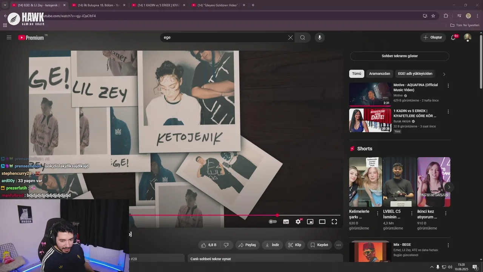The image size is (483, 272).
Task: Open LVBEL C5 İsminin short thumbnail
Action: pyautogui.click(x=400, y=182)
